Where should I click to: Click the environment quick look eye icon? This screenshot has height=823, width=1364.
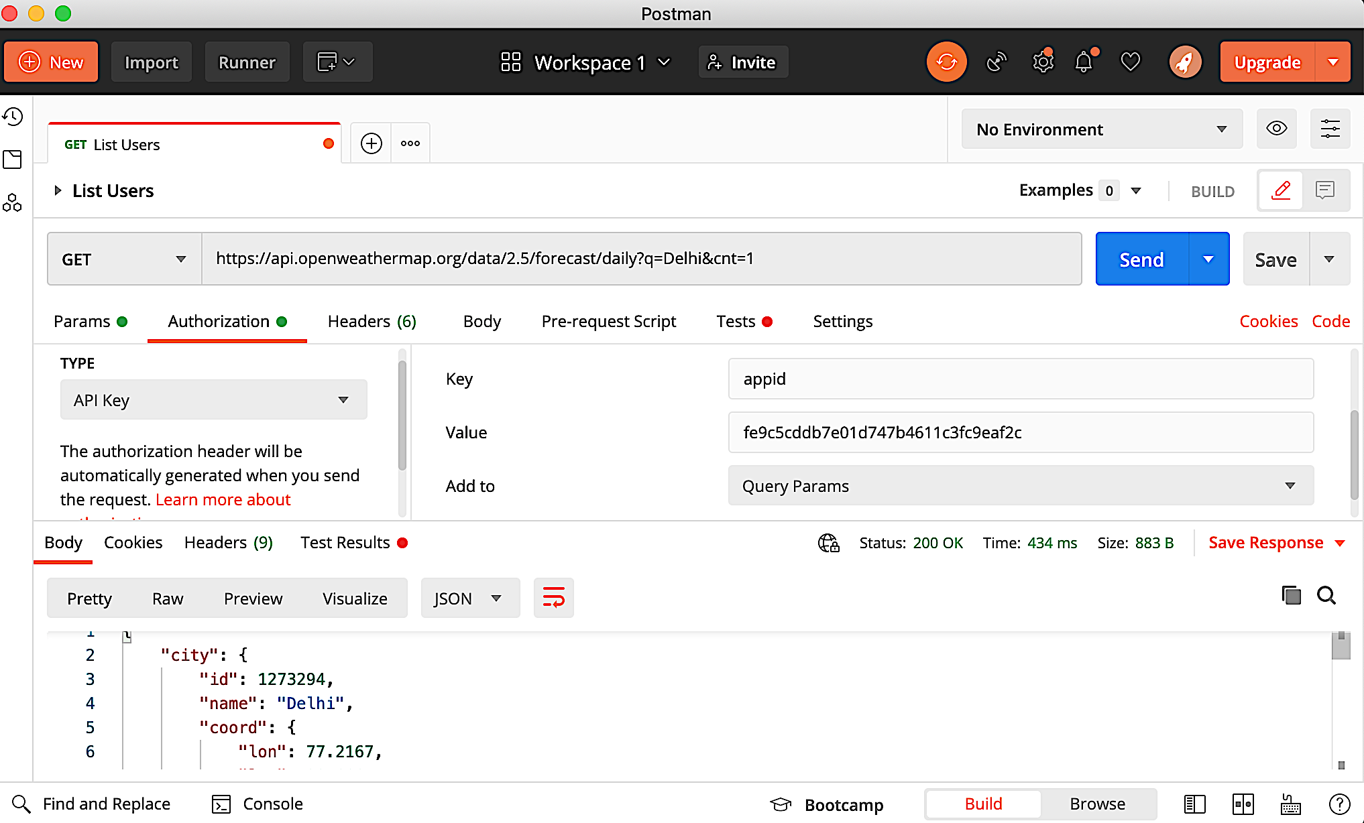click(1277, 129)
